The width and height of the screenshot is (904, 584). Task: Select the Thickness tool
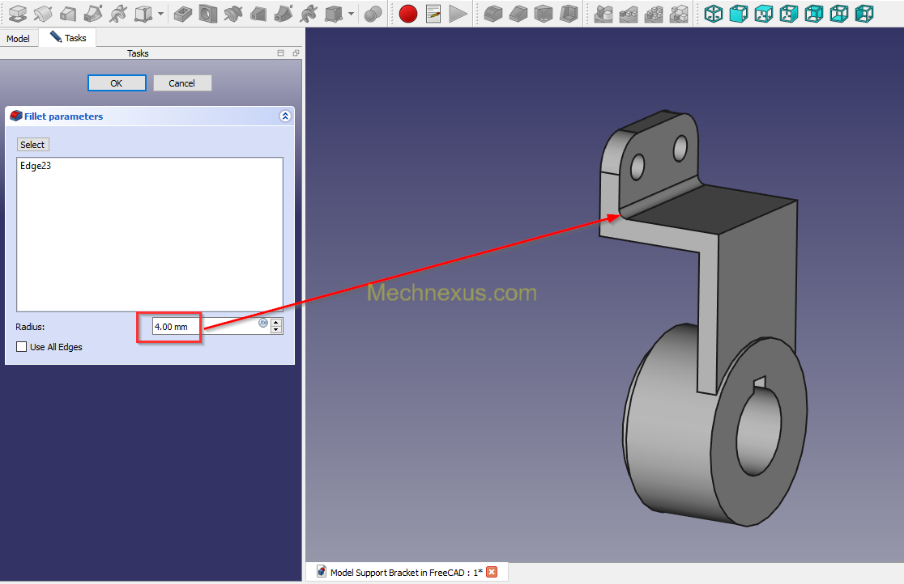[x=569, y=13]
